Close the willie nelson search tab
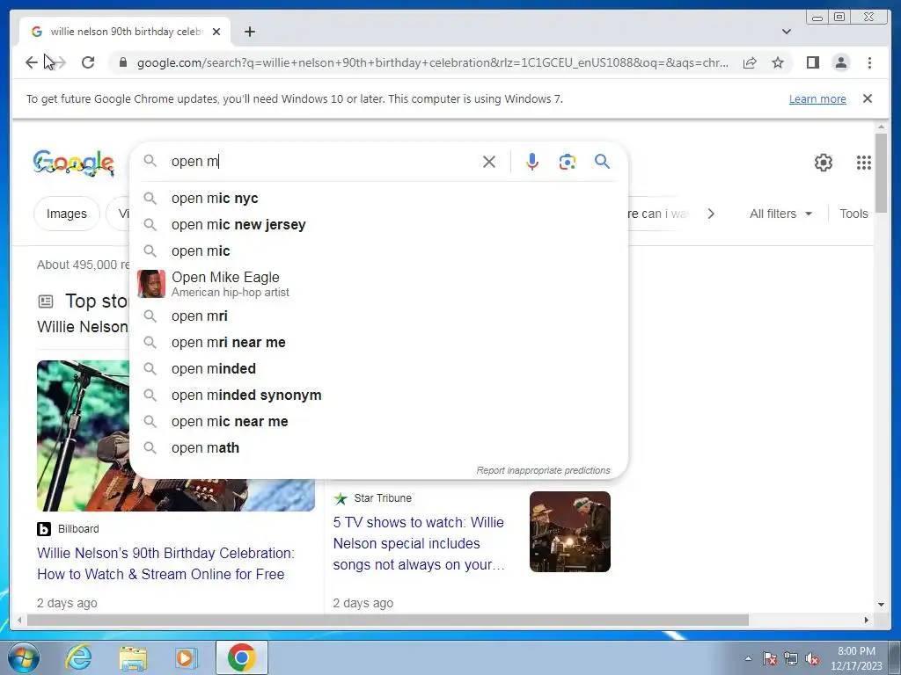Screen dimensions: 901x675 tap(216, 32)
